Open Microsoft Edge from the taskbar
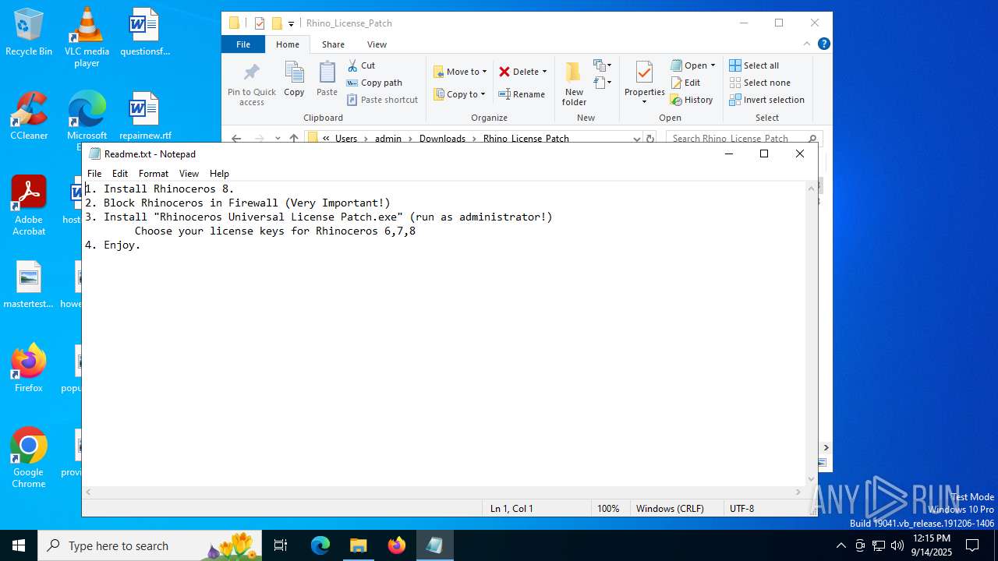This screenshot has height=561, width=998. [x=320, y=545]
